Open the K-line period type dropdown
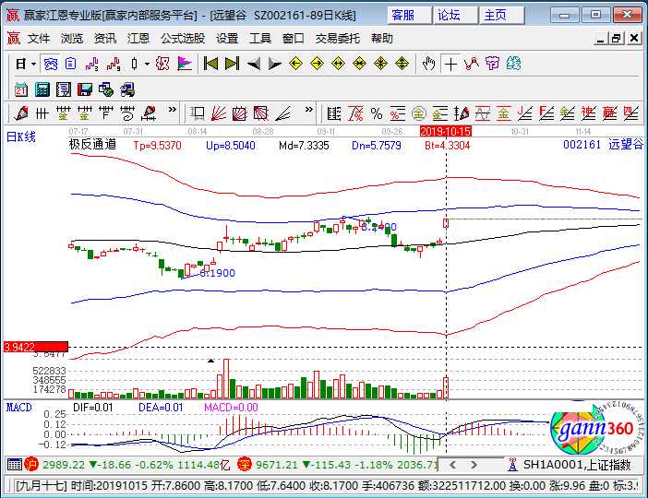Image resolution: width=648 pixels, height=498 pixels. (x=26, y=64)
